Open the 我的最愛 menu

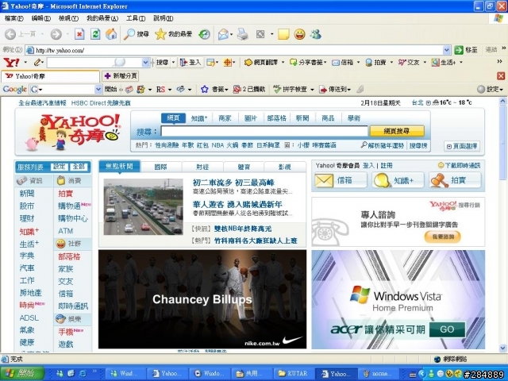(102, 18)
